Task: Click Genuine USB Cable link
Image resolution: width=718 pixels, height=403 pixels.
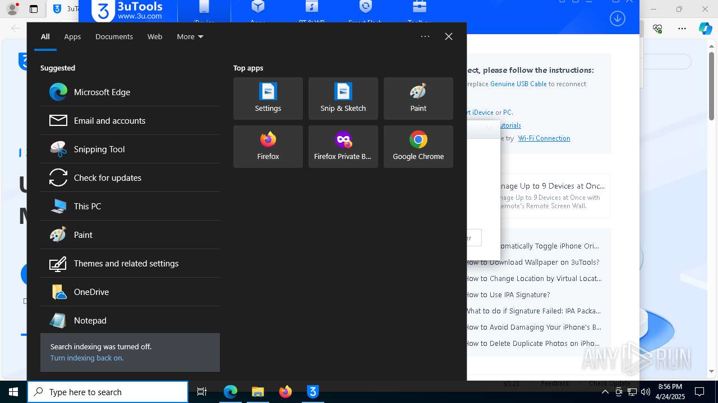Action: 518,84
